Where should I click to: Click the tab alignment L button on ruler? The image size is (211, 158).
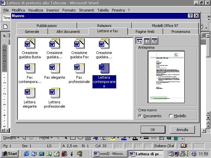coord(5,36)
